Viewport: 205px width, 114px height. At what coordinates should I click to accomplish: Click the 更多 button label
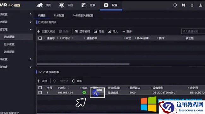129,31
